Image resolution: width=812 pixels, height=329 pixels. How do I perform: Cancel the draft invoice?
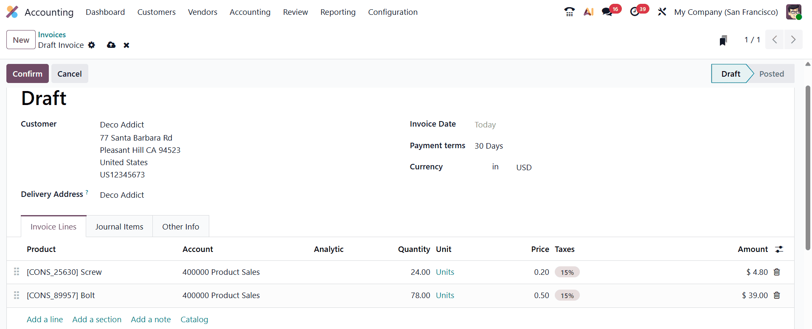click(70, 74)
